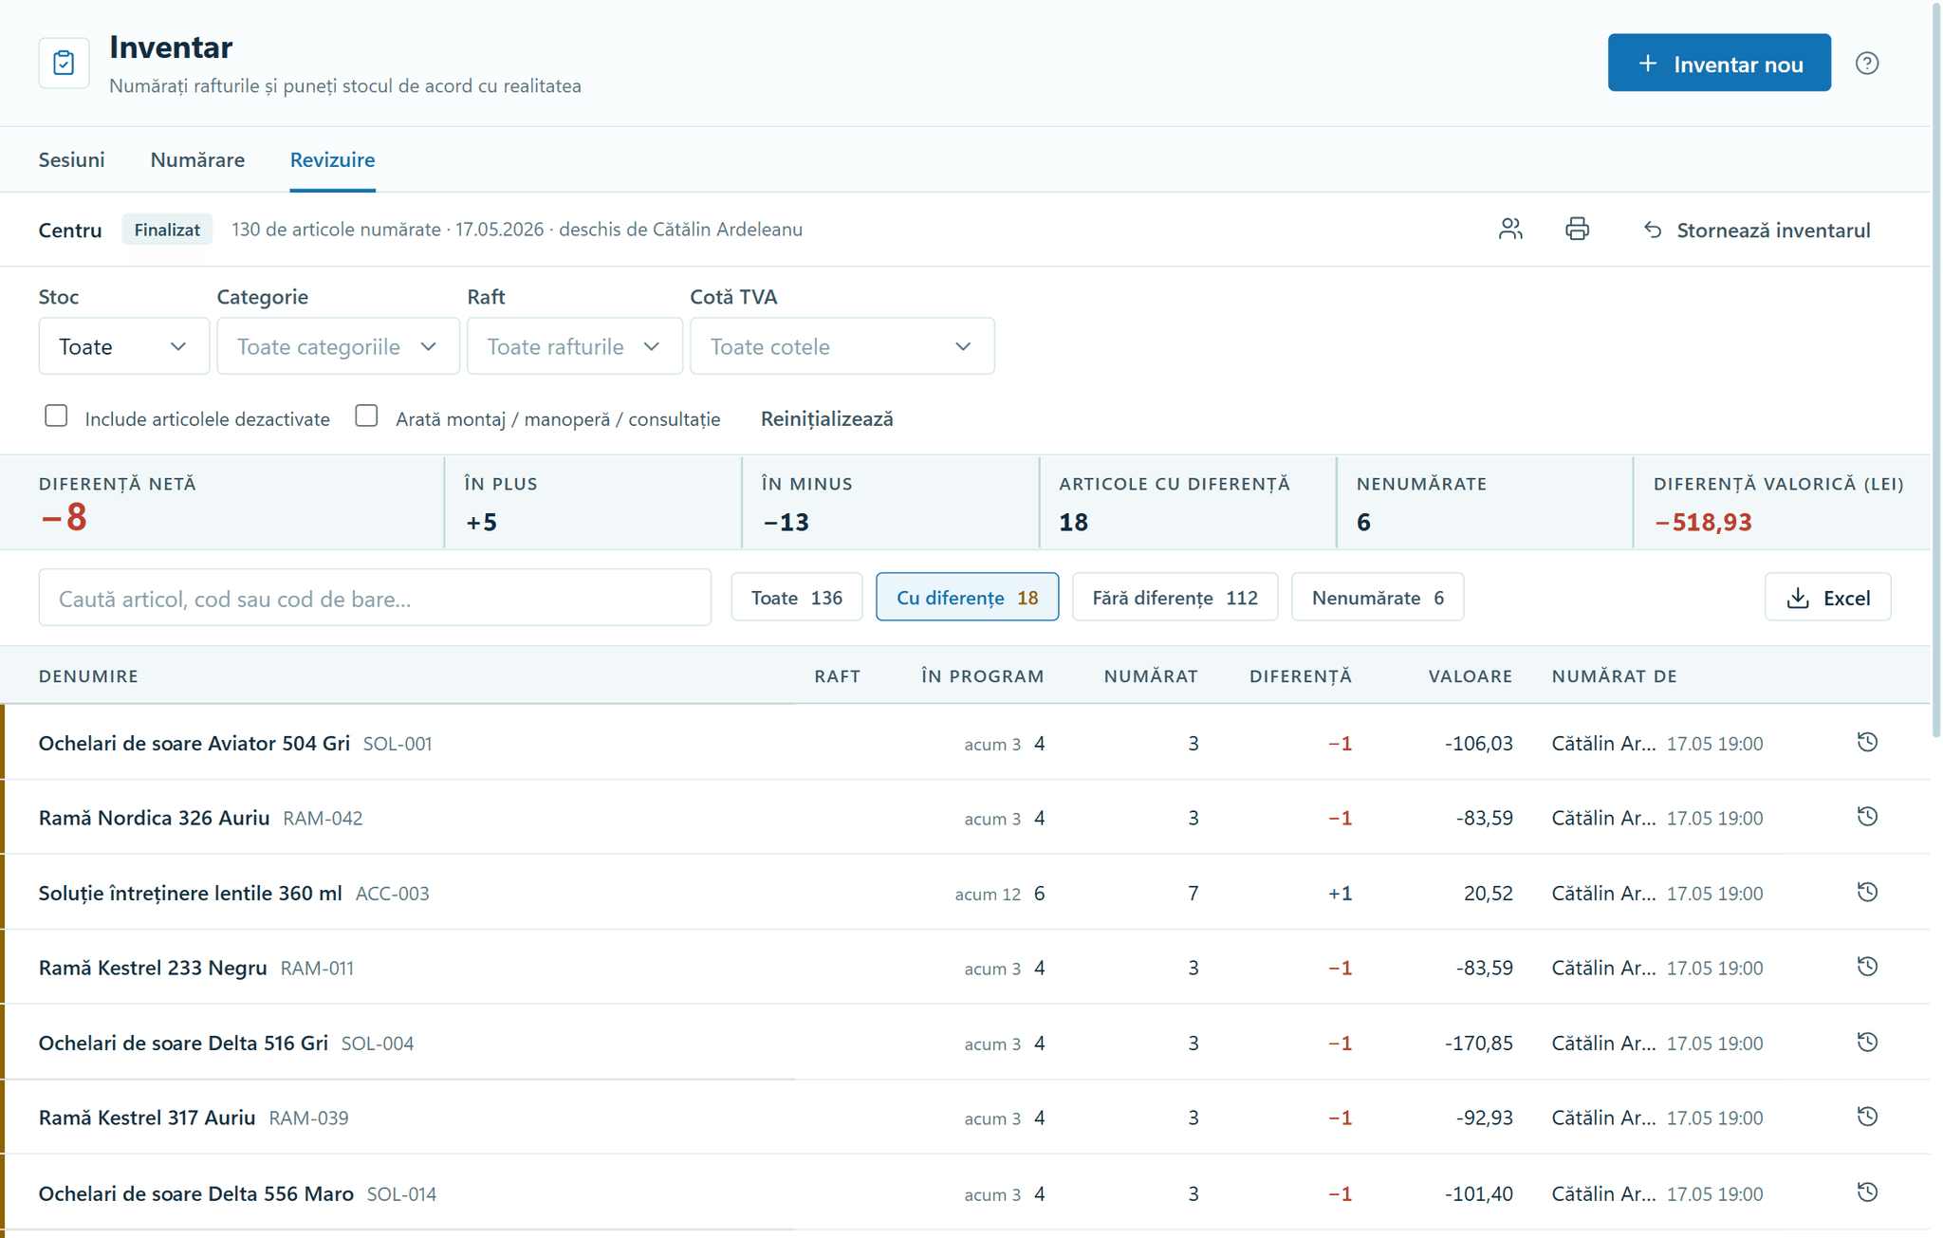This screenshot has height=1238, width=1943.
Task: Click the inventory clipboard icon in header
Action: click(x=64, y=64)
